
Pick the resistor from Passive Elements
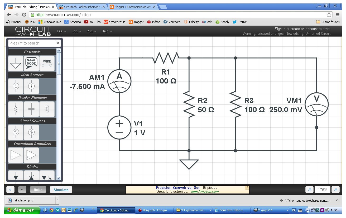click(16, 109)
